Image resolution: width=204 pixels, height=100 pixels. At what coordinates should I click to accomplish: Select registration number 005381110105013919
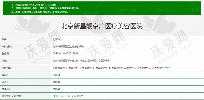66,53
